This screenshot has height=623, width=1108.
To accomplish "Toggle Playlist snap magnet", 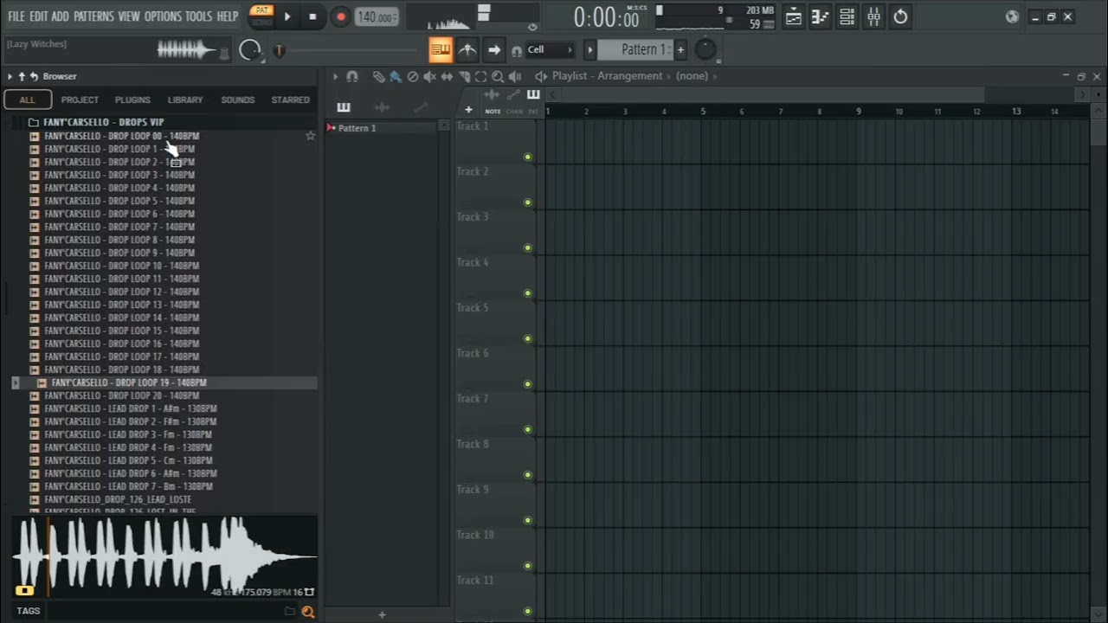I will coord(352,76).
